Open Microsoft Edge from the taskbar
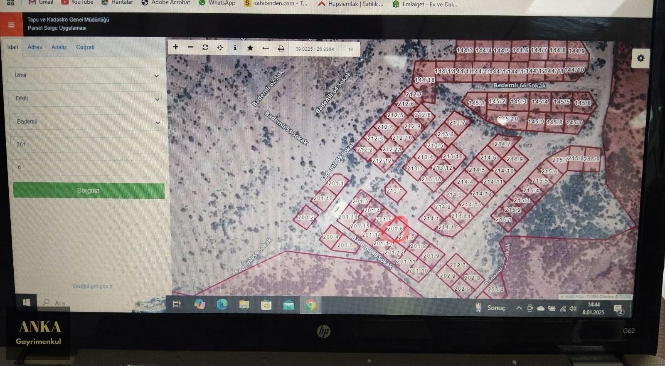Viewport: 665px width, 366px height. coord(222,305)
